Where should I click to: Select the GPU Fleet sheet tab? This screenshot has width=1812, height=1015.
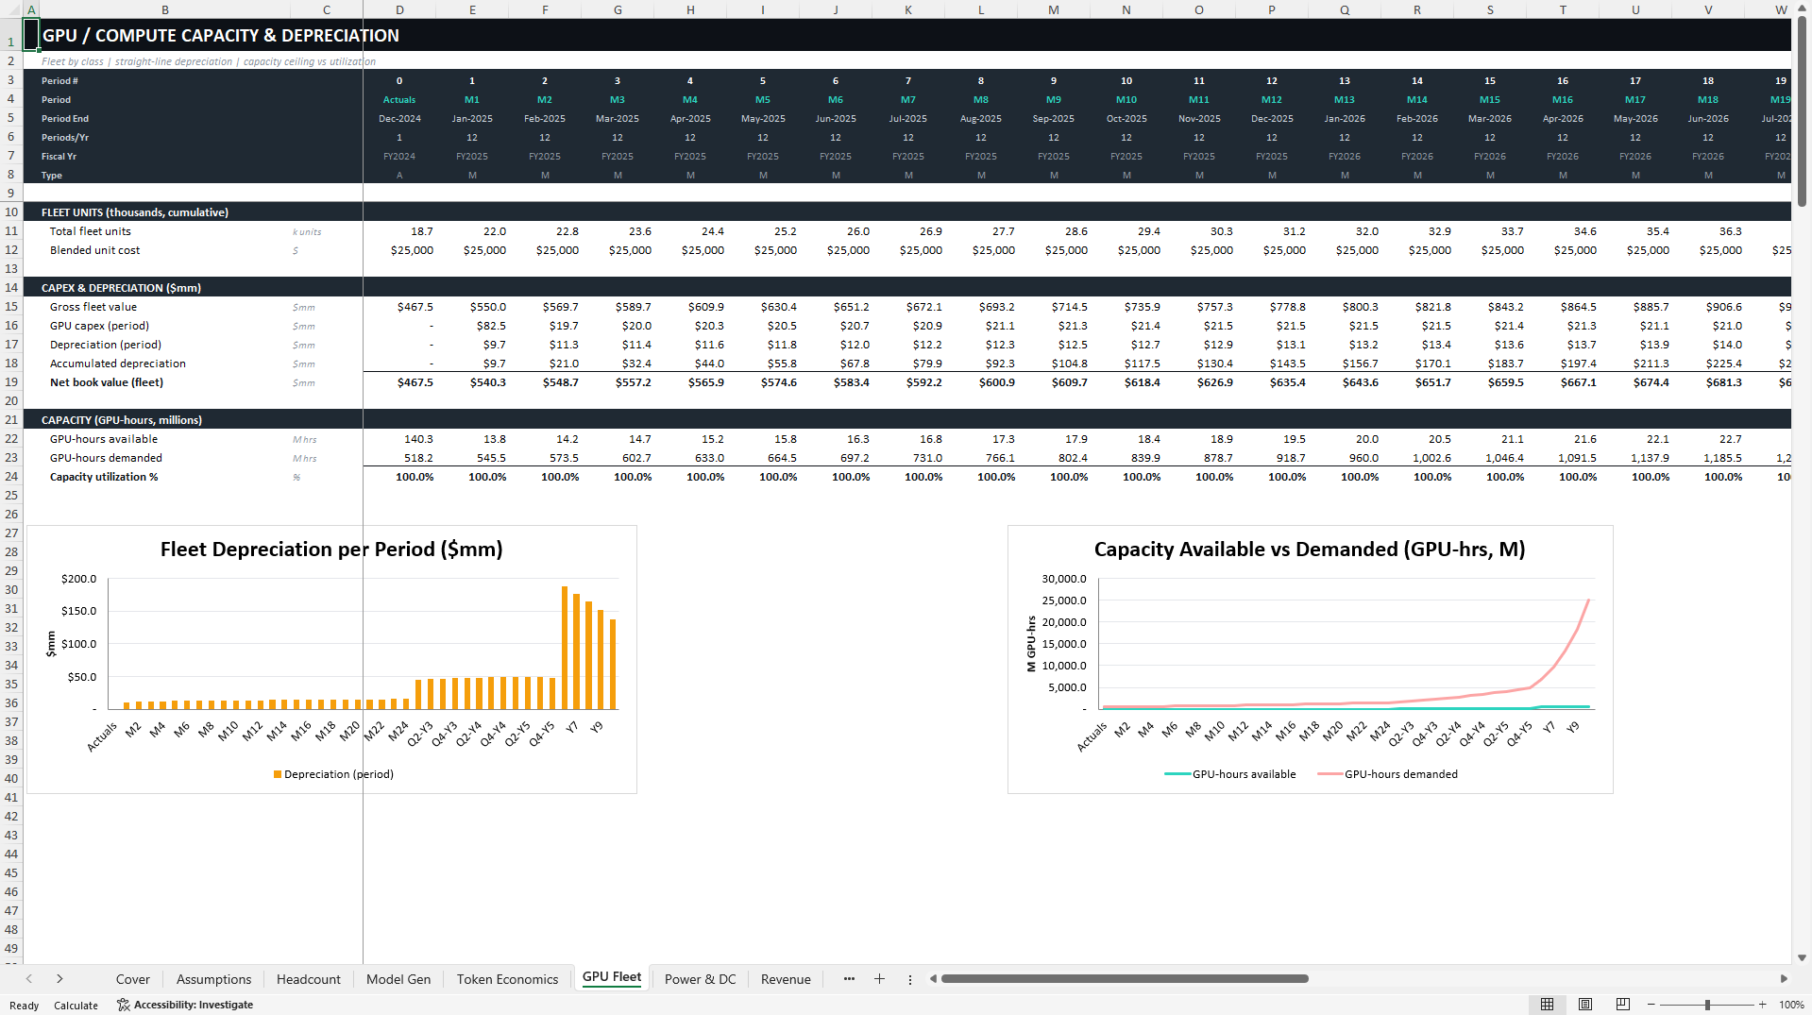click(x=612, y=977)
